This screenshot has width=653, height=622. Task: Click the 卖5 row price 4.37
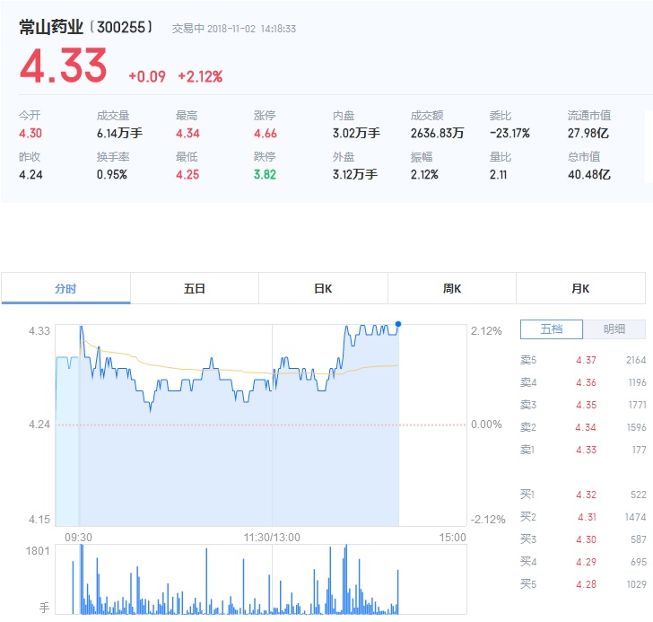586,360
